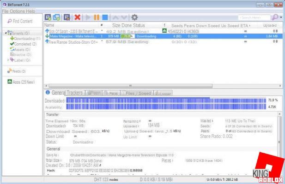This screenshot has width=285, height=184.
Task: Switch to the Trackers tab
Action: point(75,93)
